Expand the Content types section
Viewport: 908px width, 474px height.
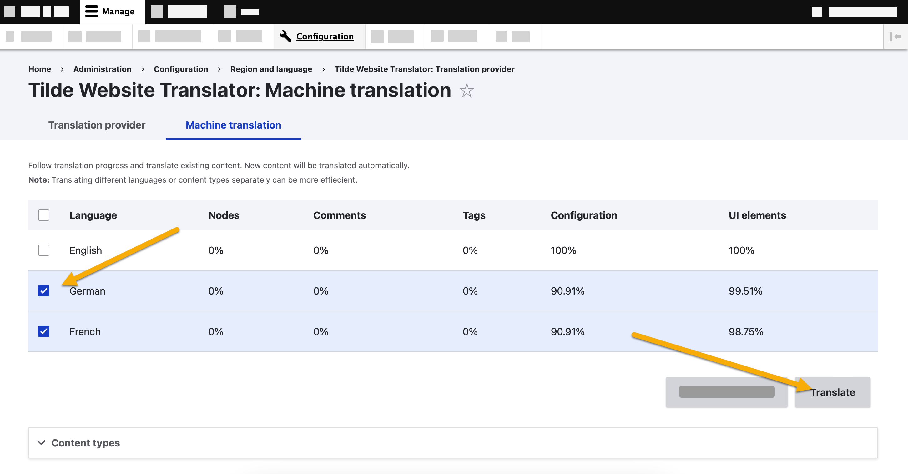(x=453, y=443)
